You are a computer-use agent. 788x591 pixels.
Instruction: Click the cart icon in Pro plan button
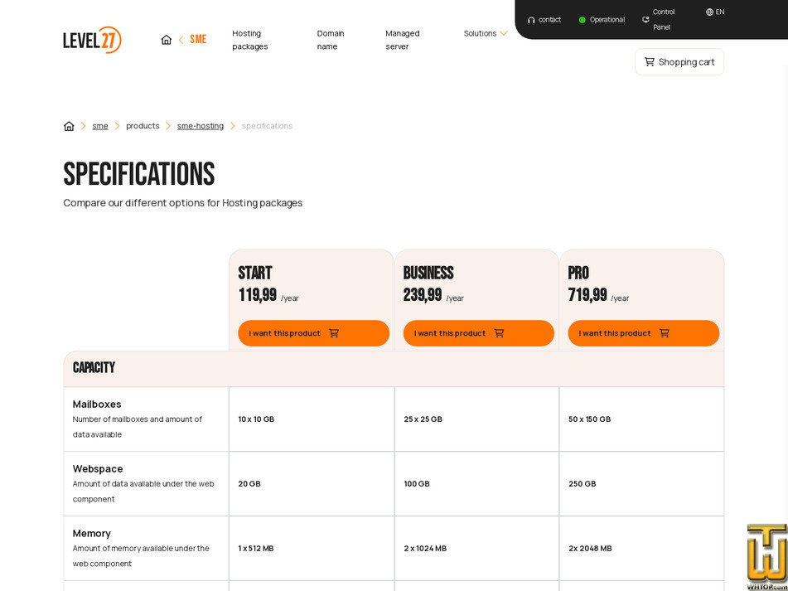coord(665,333)
